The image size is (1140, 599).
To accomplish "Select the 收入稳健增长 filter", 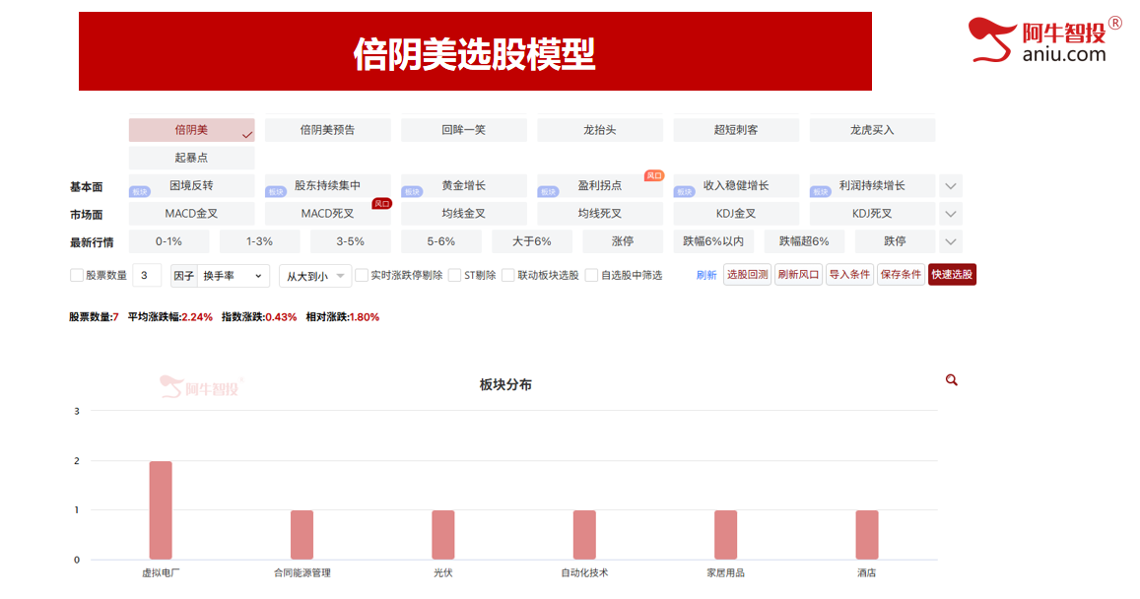I will coord(736,186).
